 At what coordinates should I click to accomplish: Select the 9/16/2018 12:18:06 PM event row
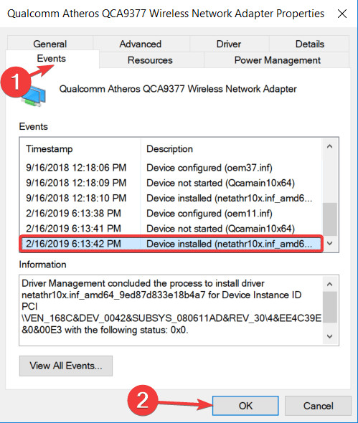pos(171,168)
